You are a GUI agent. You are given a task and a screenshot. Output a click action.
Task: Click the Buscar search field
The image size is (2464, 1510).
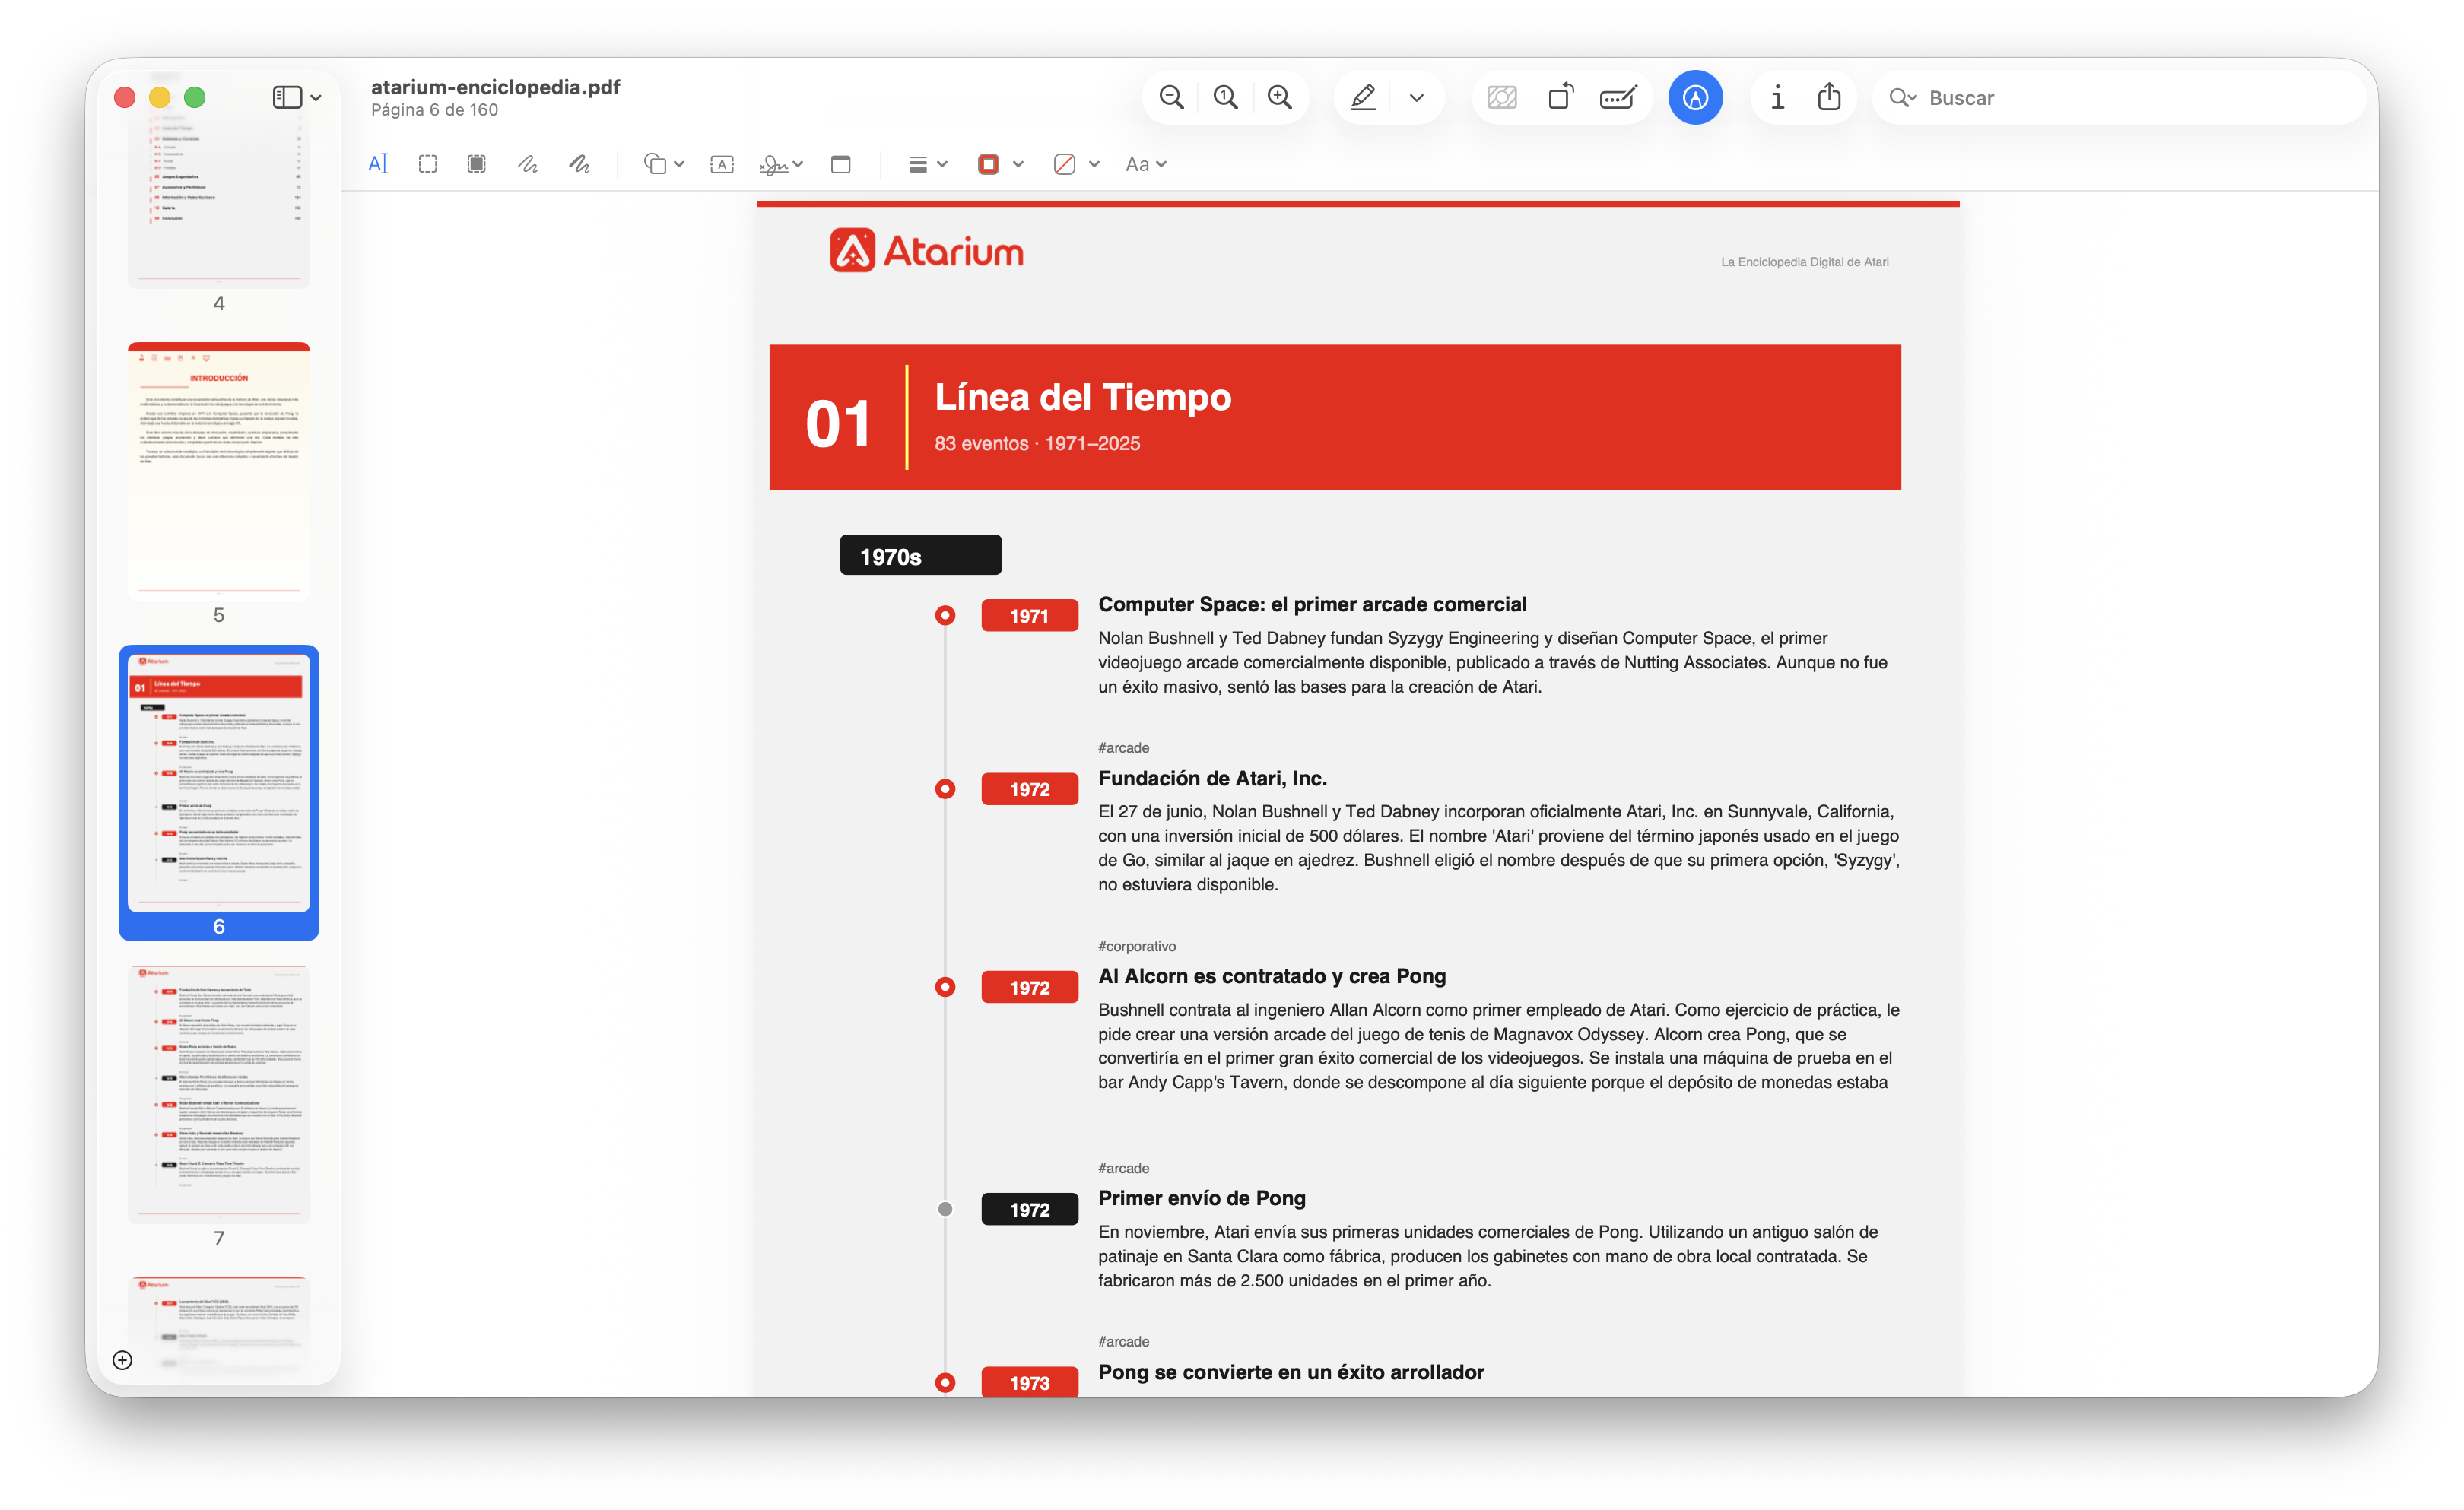click(2120, 98)
